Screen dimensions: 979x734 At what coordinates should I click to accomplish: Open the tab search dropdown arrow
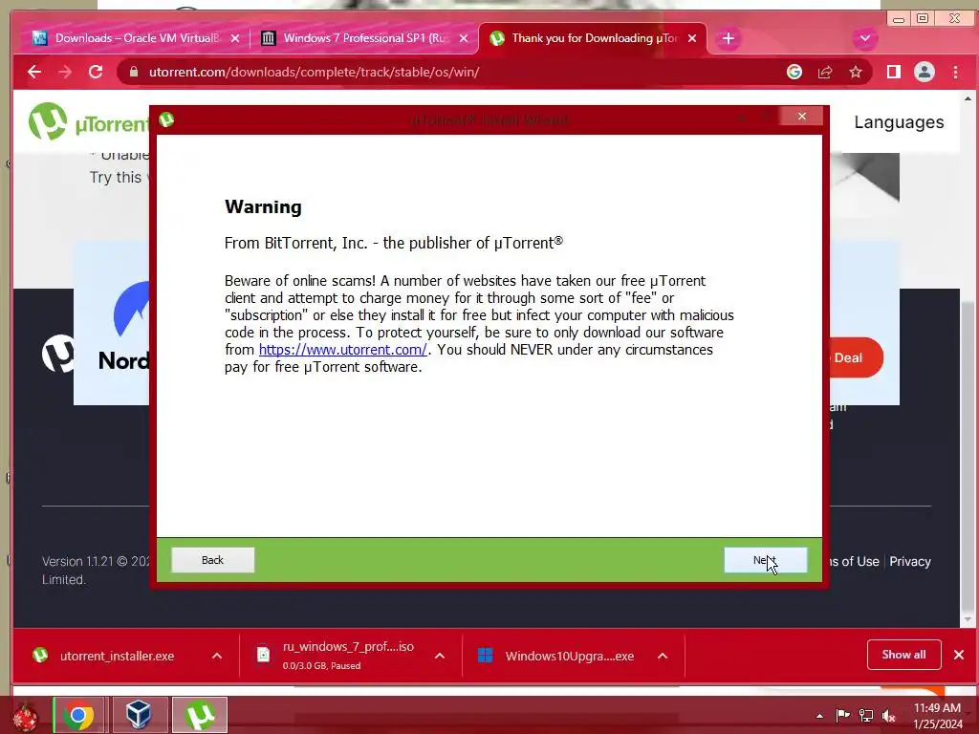point(864,38)
